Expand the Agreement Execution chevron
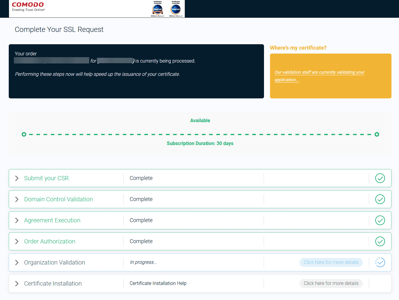The width and height of the screenshot is (399, 300). [x=17, y=220]
